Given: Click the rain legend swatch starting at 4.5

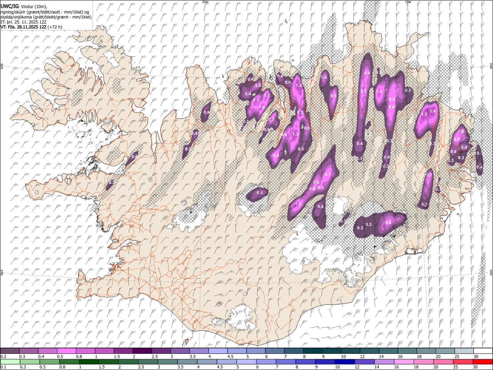Looking at the screenshot, I should point(226,362).
